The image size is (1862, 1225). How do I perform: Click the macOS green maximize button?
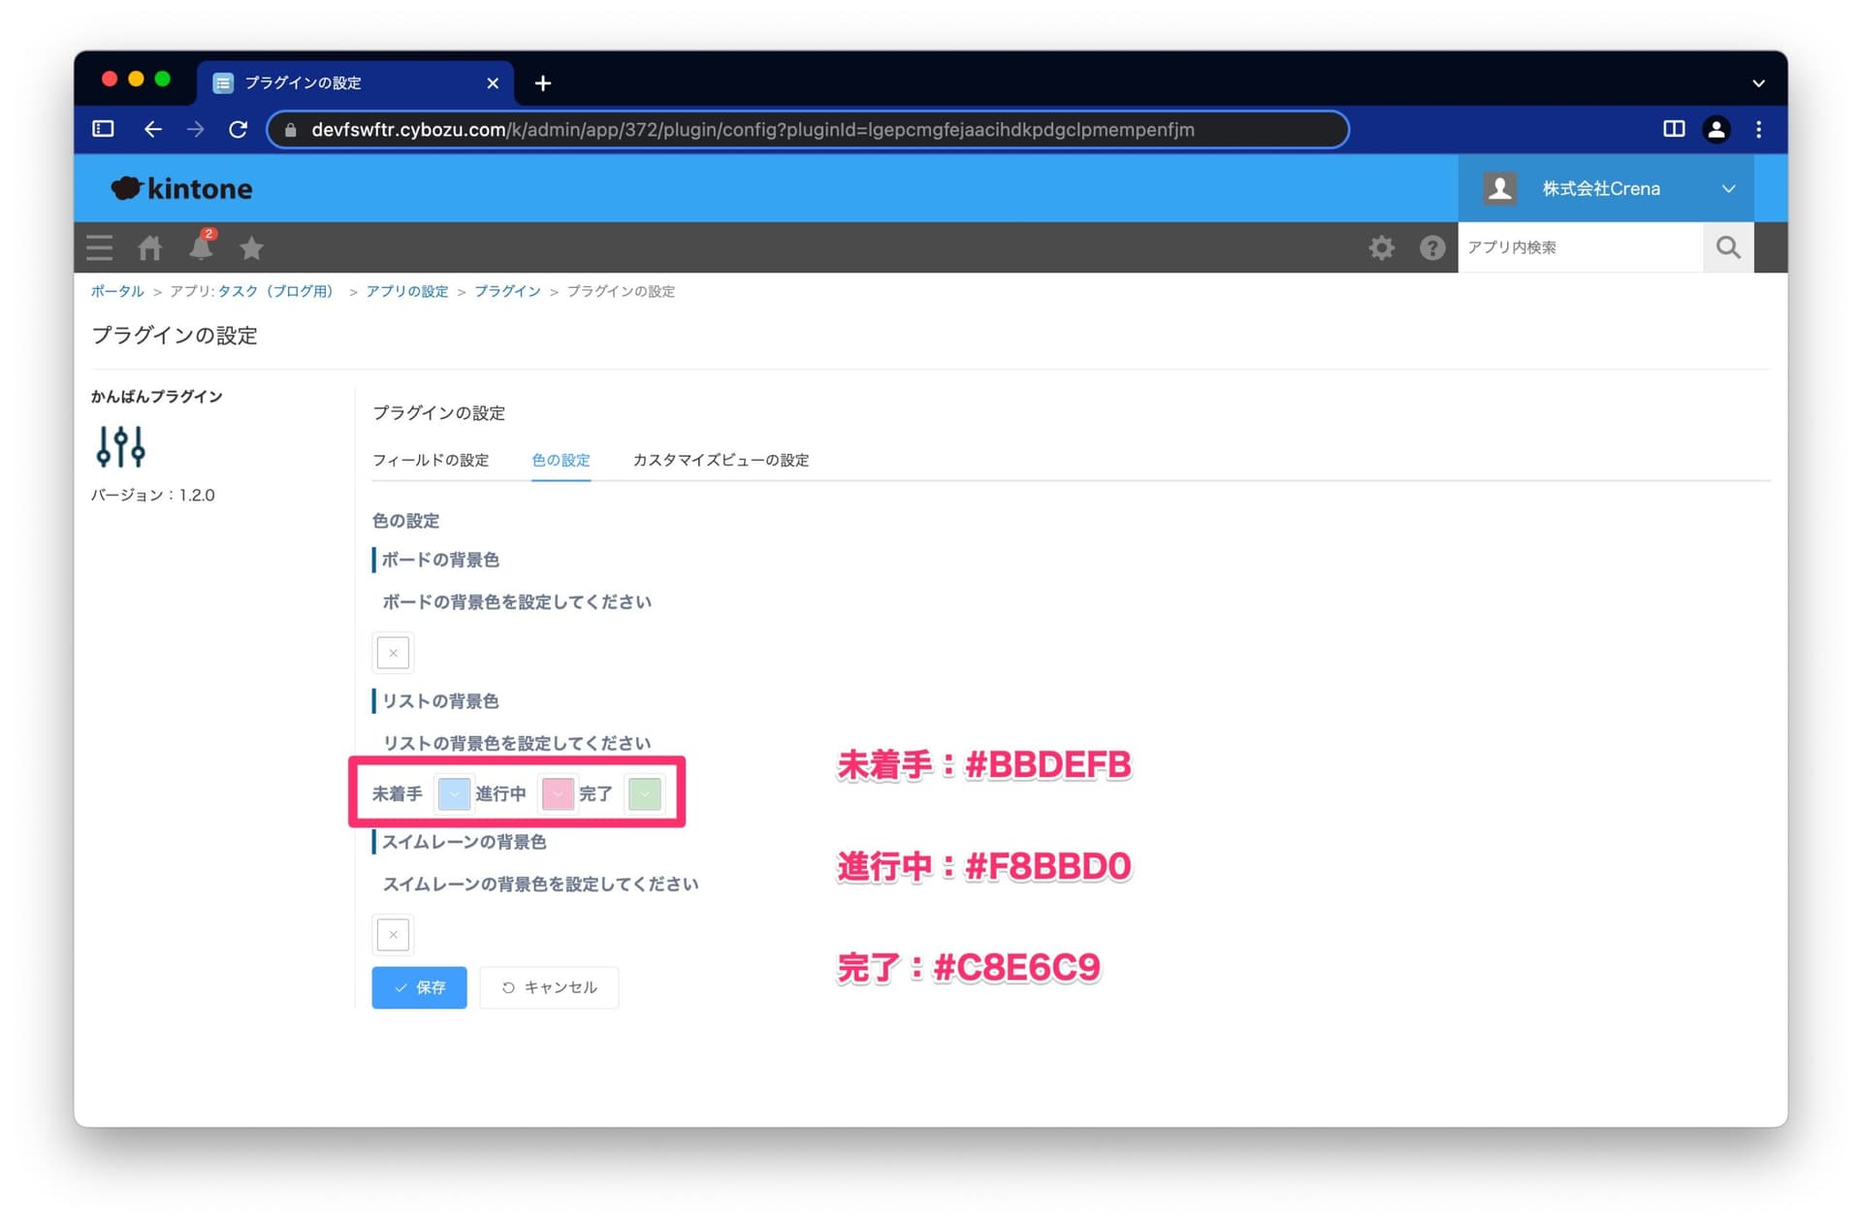(163, 80)
